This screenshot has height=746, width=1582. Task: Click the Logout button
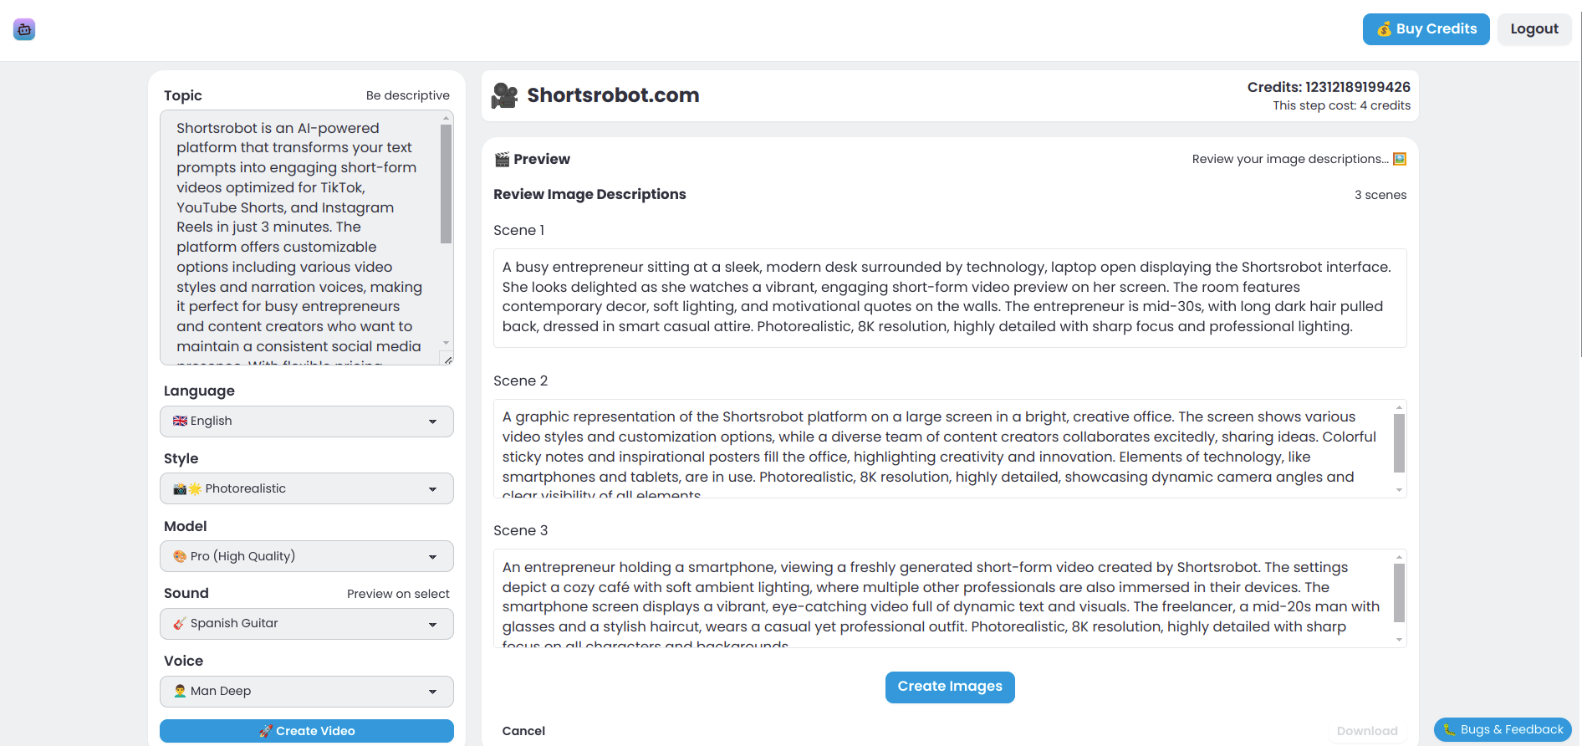(1534, 29)
